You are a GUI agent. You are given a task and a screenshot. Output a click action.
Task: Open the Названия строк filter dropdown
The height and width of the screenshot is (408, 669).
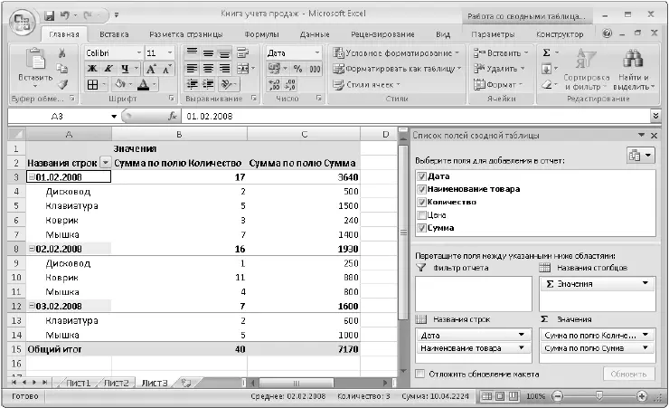[105, 163]
